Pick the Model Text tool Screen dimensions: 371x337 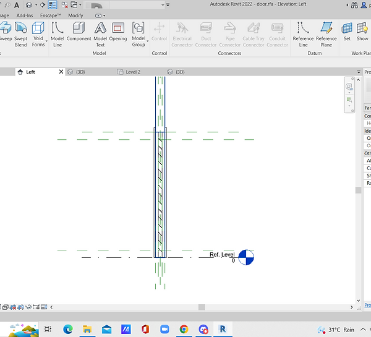point(100,34)
